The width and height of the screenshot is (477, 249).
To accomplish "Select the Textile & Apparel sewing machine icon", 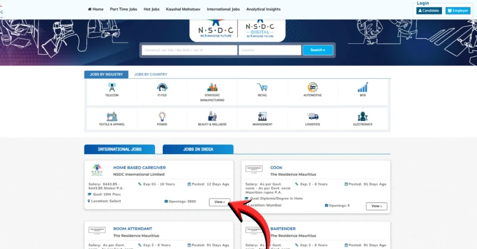I will click(112, 117).
